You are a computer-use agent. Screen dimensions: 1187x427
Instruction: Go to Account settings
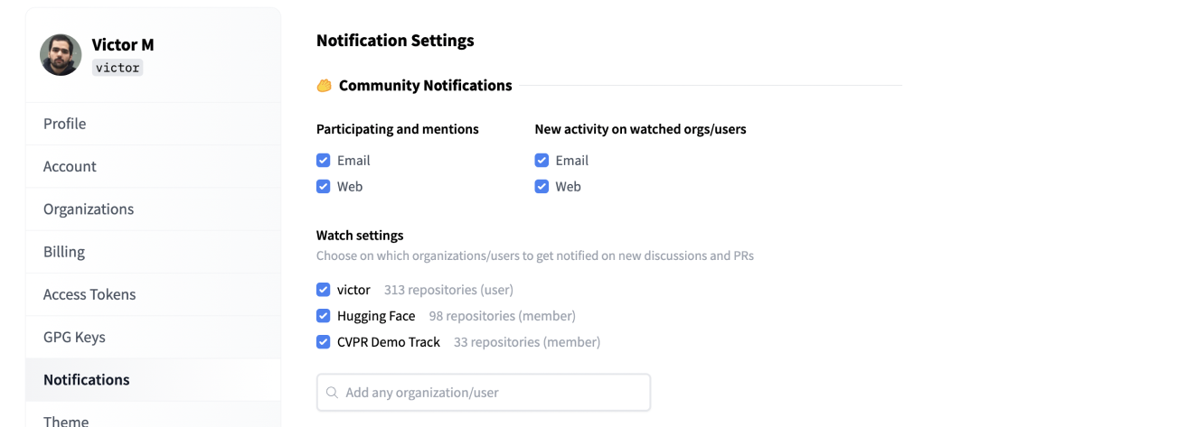[70, 166]
